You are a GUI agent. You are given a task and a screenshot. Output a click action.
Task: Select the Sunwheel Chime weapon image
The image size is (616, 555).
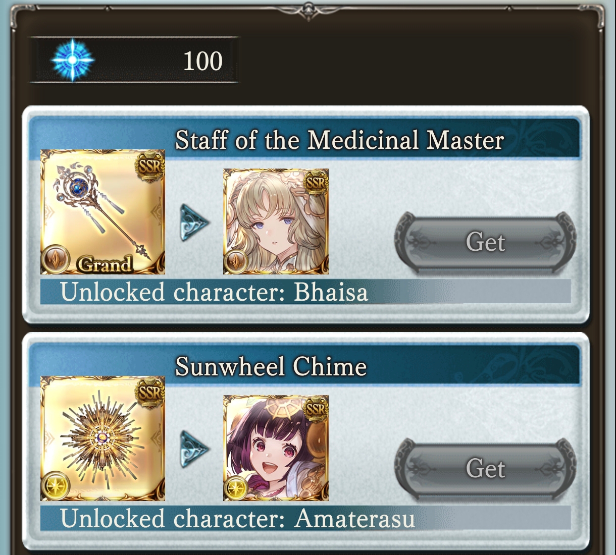click(102, 438)
